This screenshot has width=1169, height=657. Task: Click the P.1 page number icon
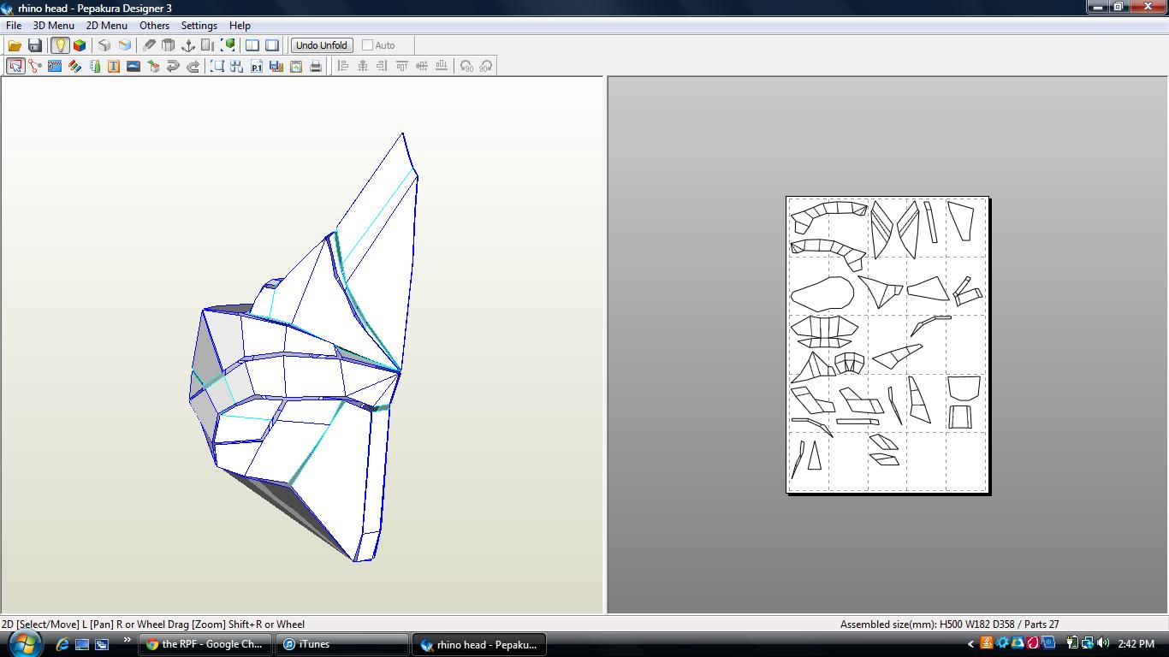[256, 66]
